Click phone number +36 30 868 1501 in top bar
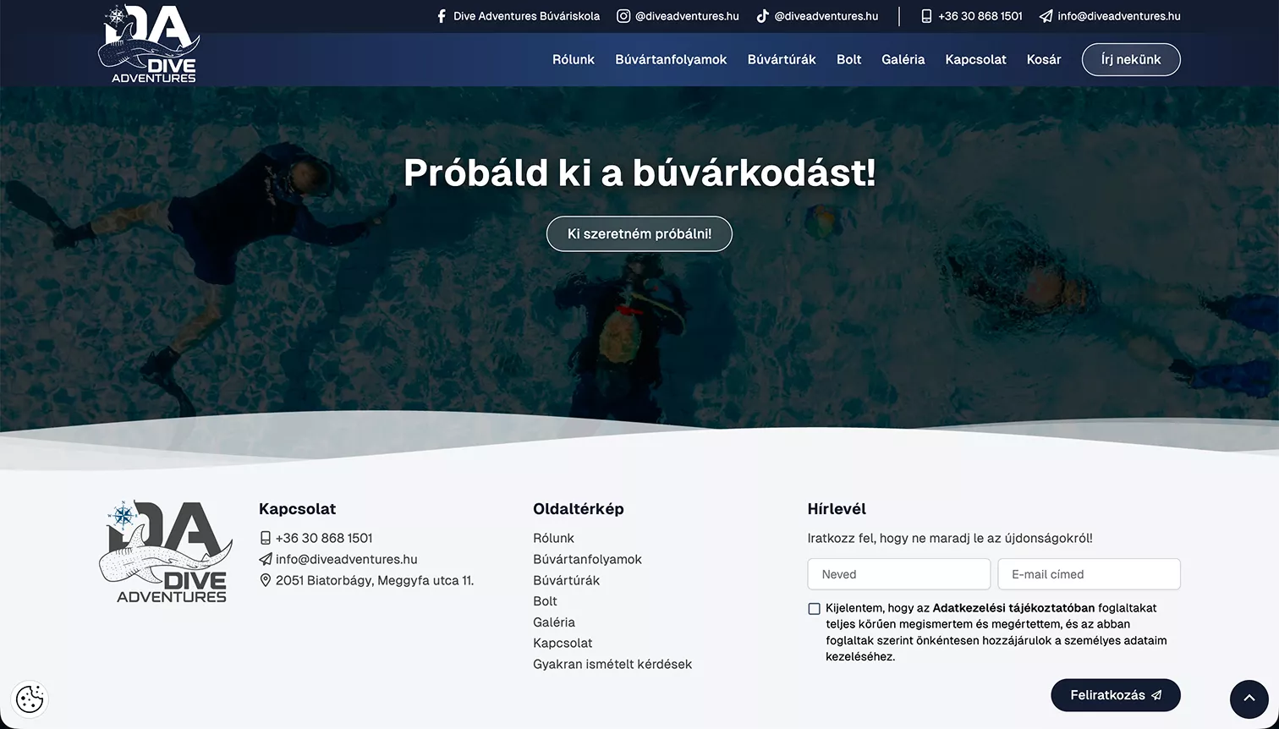 tap(980, 16)
